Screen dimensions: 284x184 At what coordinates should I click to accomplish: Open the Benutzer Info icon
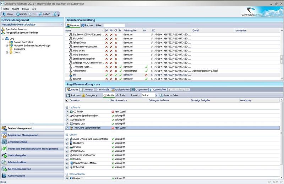[x=161, y=95]
